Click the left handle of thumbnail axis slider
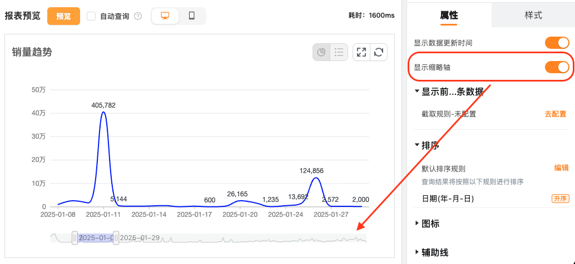The width and height of the screenshot is (575, 264). point(75,238)
